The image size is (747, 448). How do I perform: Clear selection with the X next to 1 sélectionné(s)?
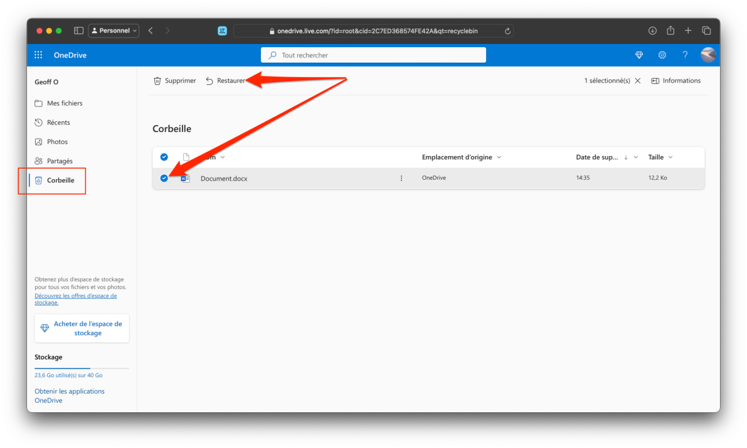(x=638, y=81)
